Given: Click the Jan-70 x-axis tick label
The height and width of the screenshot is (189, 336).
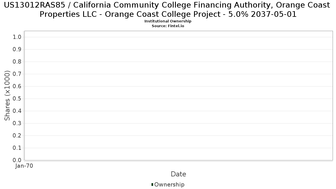Looking at the screenshot, I should point(24,166).
